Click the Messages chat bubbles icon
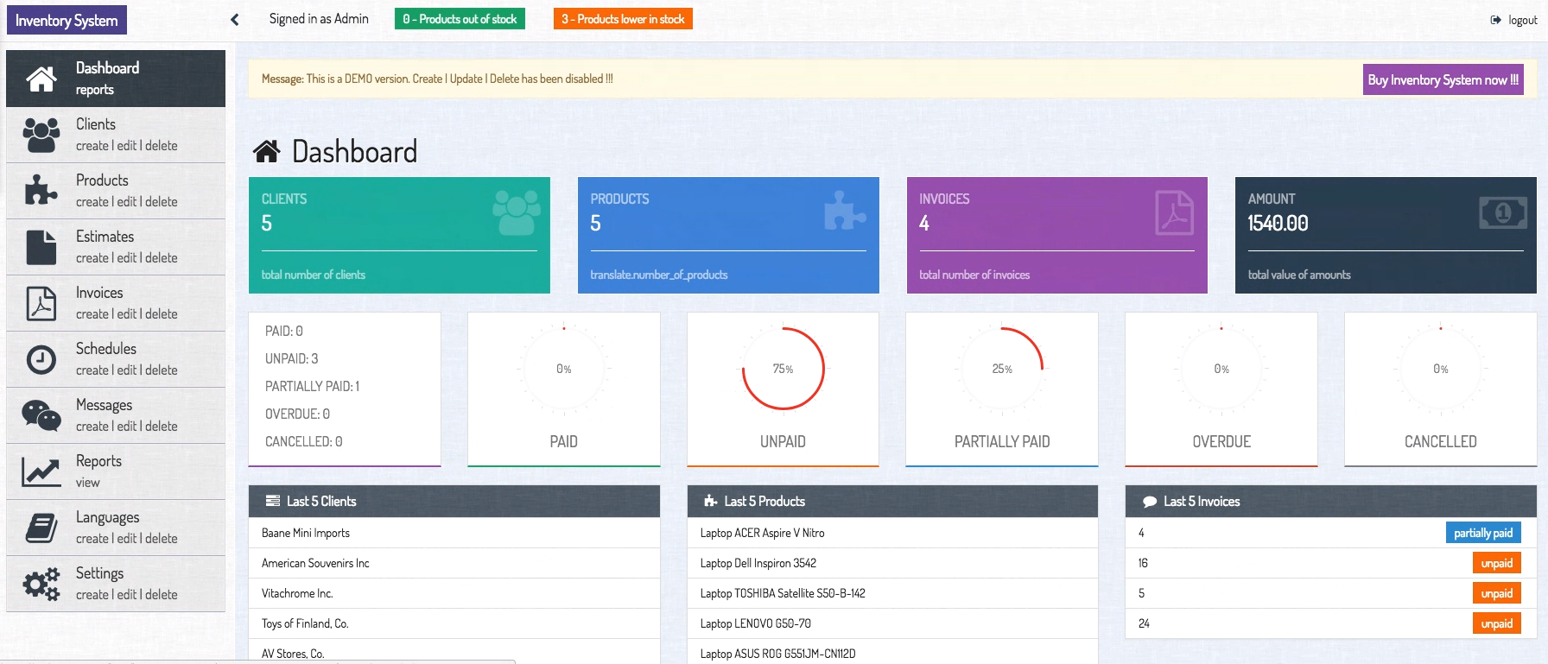Screen dimensions: 1548x664 coord(41,415)
